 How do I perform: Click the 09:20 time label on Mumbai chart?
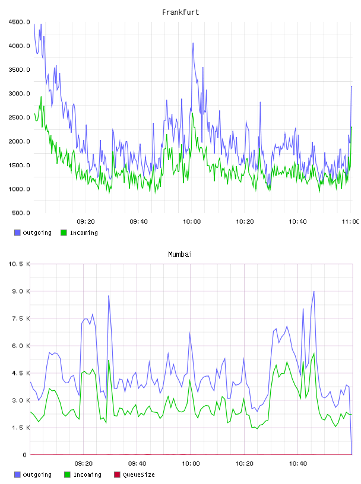[x=84, y=464]
